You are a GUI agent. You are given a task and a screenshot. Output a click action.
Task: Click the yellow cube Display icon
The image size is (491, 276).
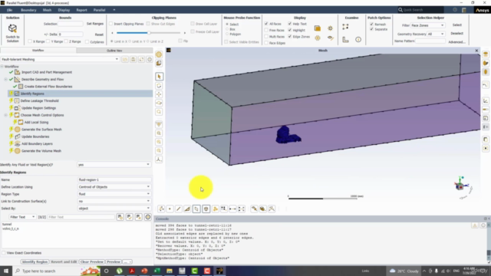click(318, 28)
